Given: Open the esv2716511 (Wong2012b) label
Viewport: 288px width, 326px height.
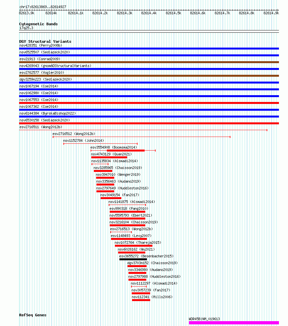Looking at the screenshot, I should tap(41, 127).
